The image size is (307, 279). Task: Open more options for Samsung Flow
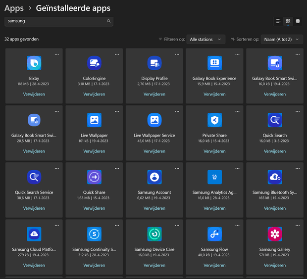[237, 225]
